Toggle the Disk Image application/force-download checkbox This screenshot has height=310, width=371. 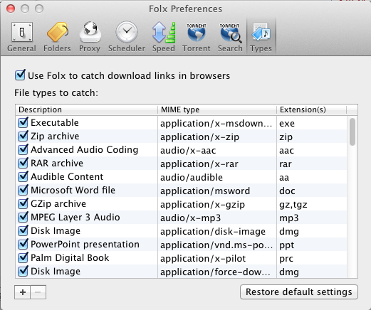point(23,271)
